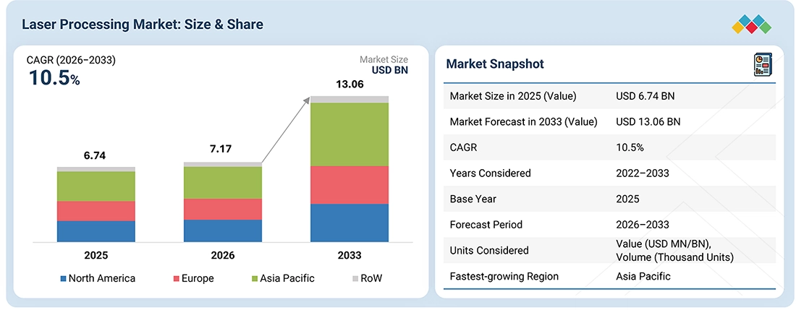Click the 'Europe' legend label
The image size is (796, 310).
(x=198, y=279)
